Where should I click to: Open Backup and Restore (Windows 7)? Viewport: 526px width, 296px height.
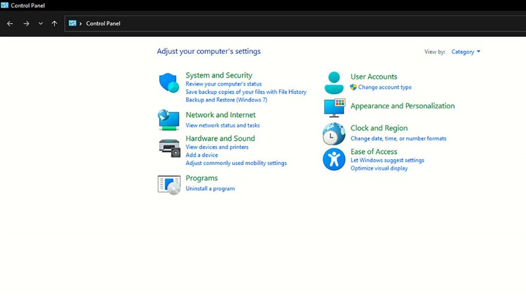pos(226,100)
